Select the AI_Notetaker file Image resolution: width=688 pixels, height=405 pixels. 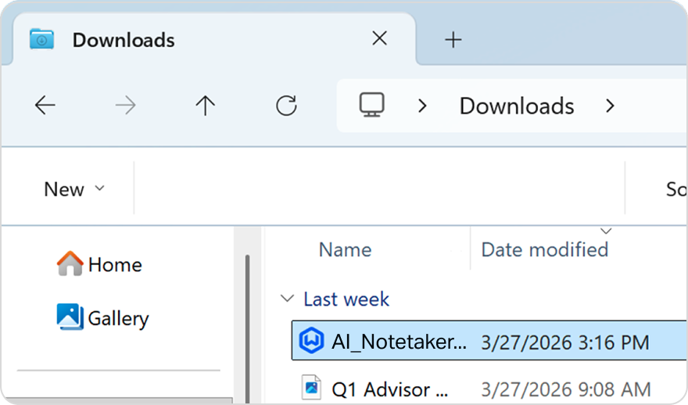point(489,341)
